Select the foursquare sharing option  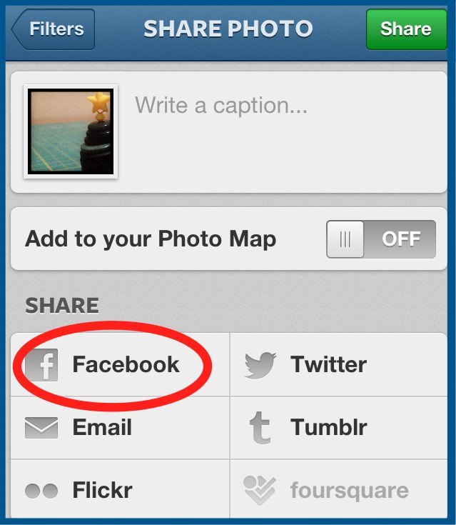point(338,489)
